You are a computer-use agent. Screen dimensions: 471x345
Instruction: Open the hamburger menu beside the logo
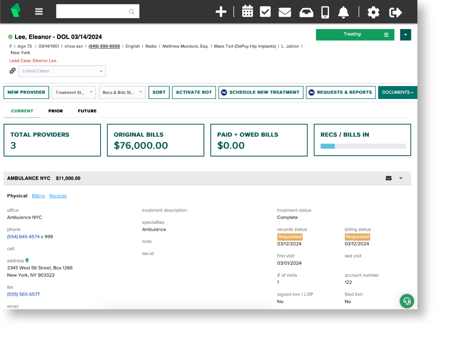tap(39, 11)
